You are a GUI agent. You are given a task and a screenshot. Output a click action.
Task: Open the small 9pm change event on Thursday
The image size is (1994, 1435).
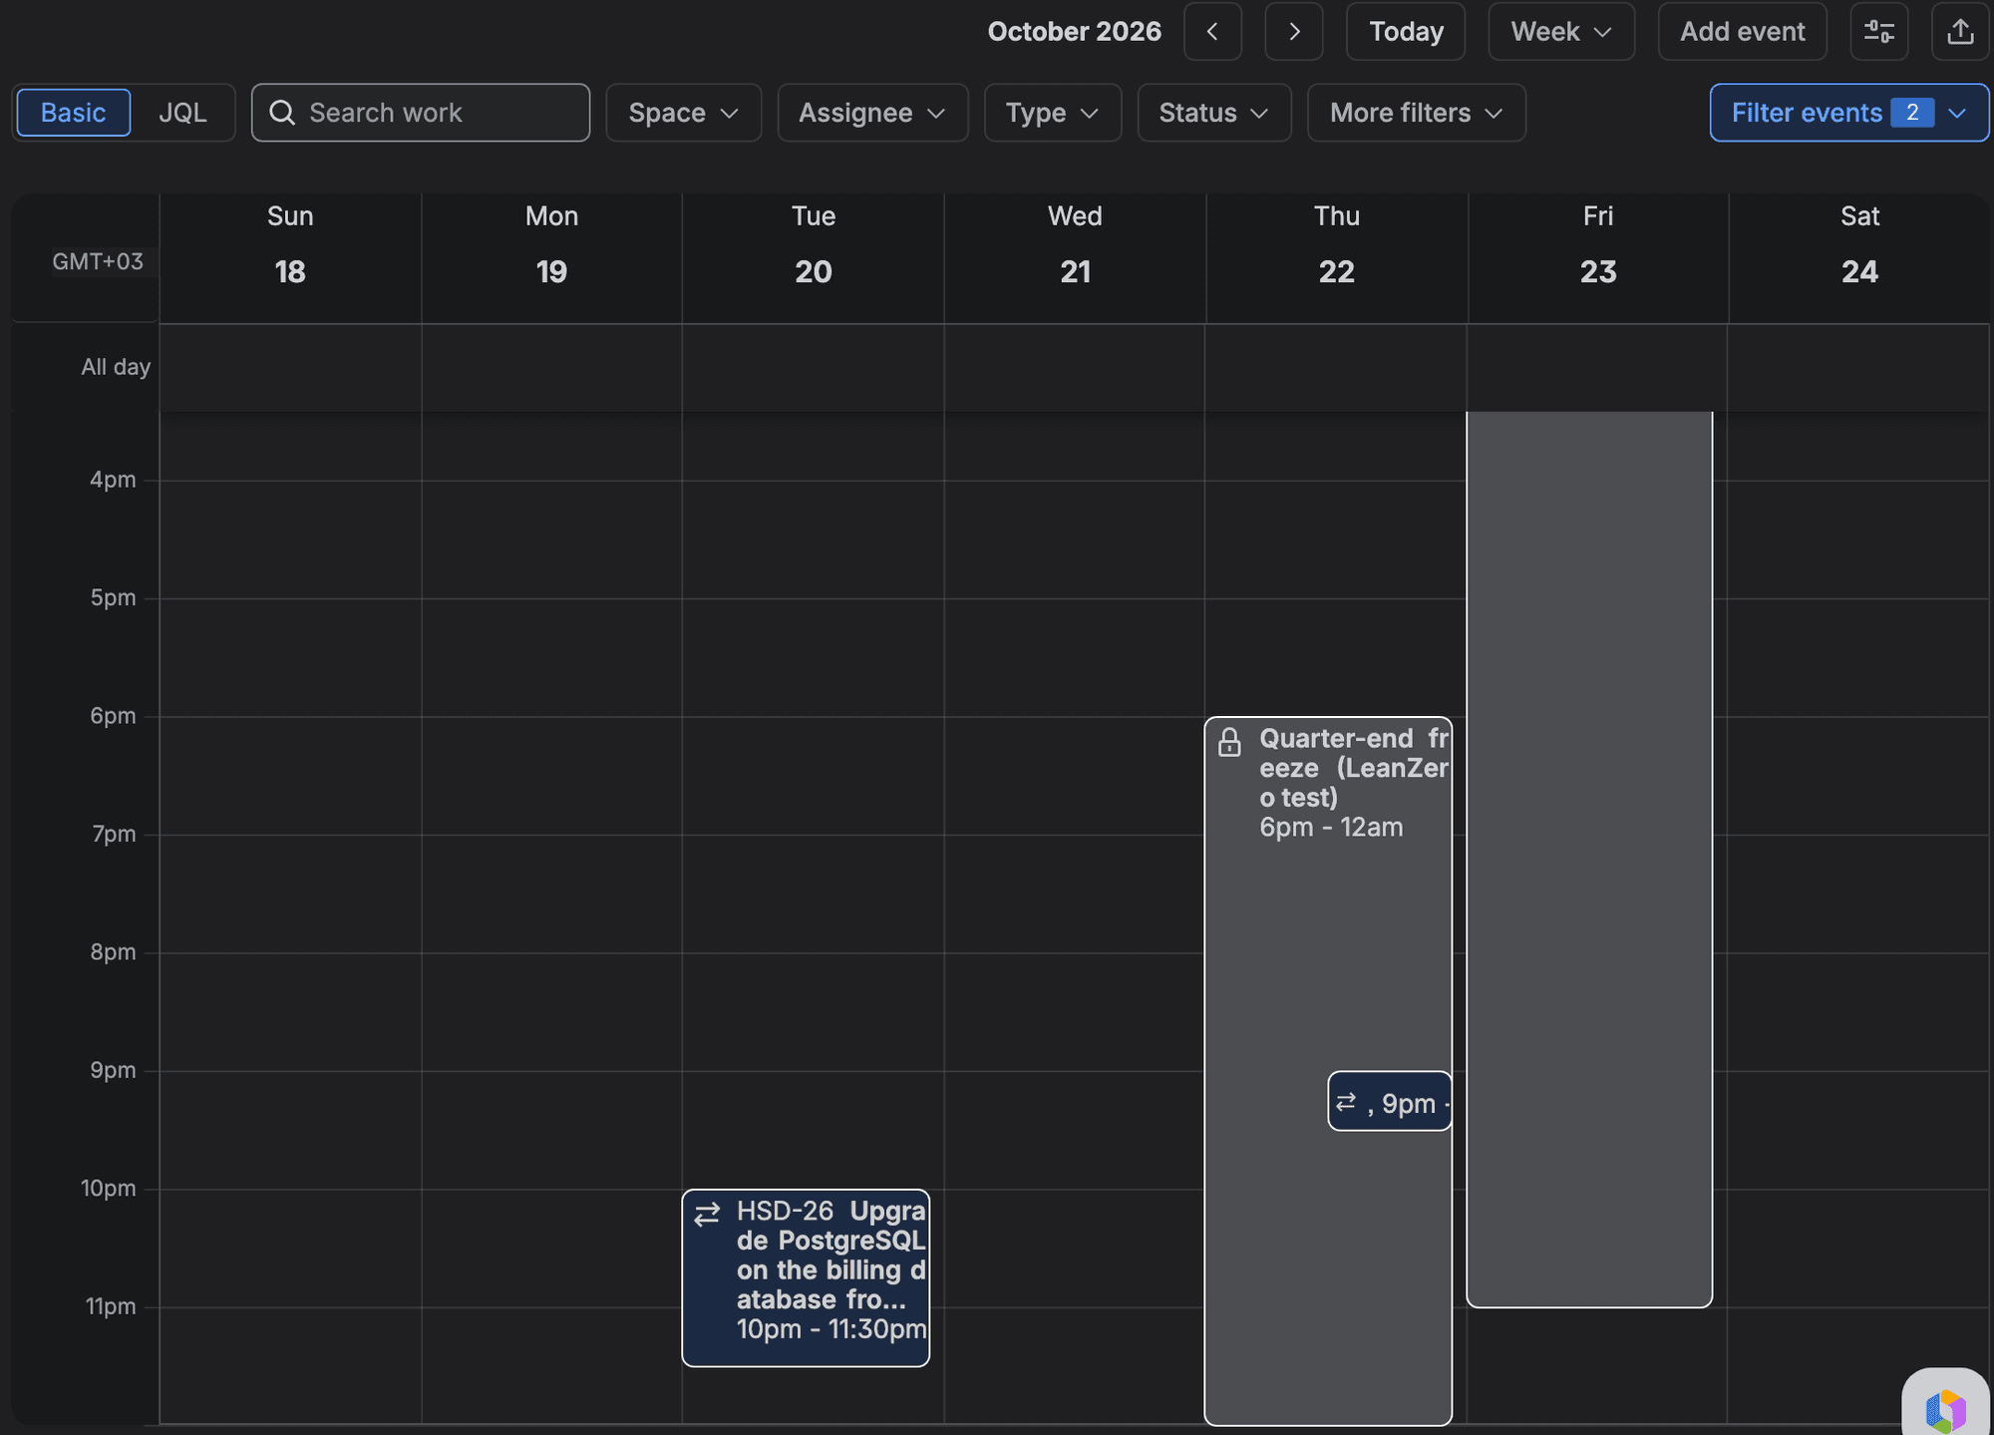pyautogui.click(x=1390, y=1101)
